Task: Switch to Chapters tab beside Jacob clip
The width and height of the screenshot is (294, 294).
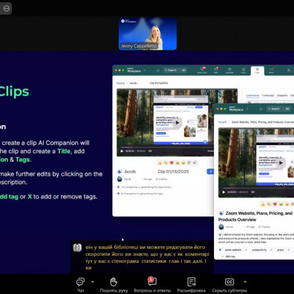Action: 282,95
